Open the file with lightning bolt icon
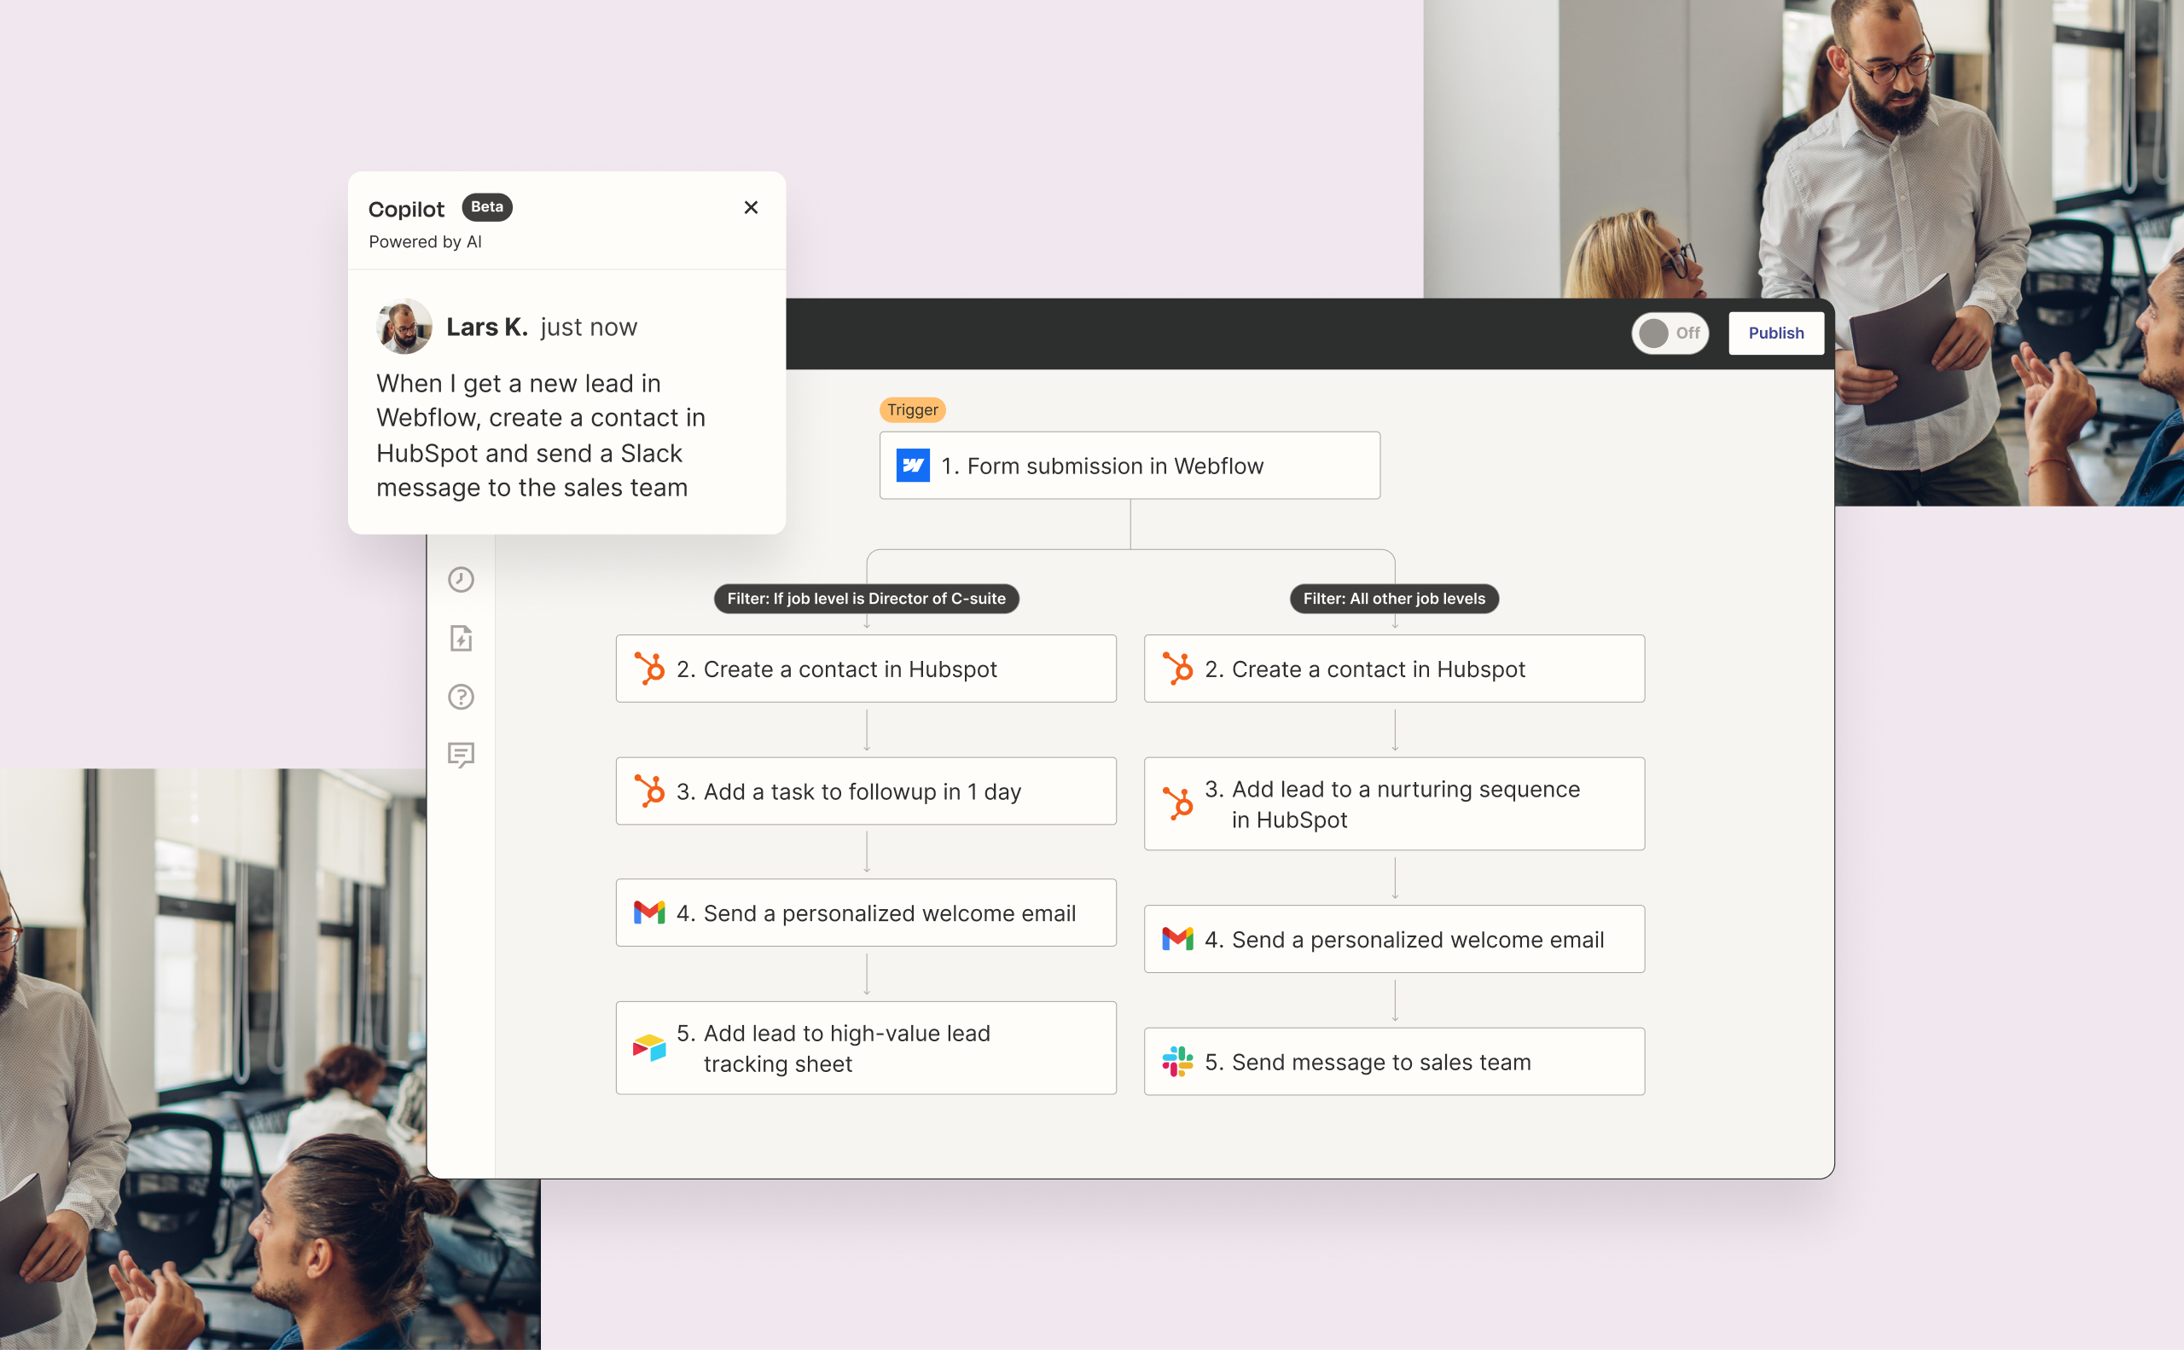 461,639
